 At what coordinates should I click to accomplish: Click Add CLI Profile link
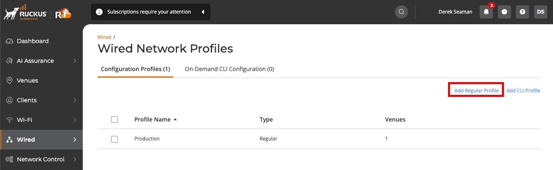point(523,90)
